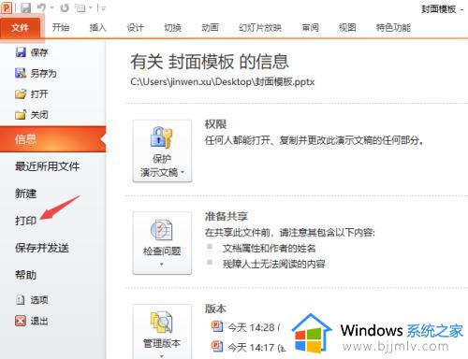Viewport: 468px width, 359px height.
Task: Click the 版本 section heading
Action: 215,309
